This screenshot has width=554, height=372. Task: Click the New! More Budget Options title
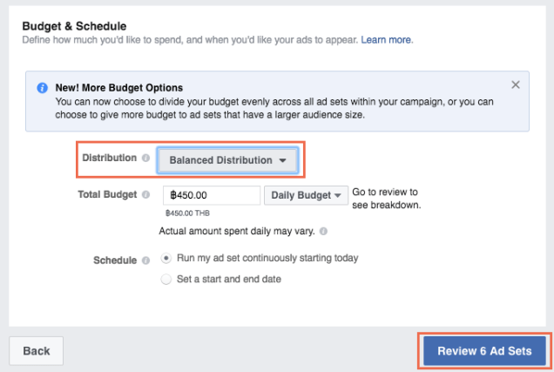[x=119, y=88]
